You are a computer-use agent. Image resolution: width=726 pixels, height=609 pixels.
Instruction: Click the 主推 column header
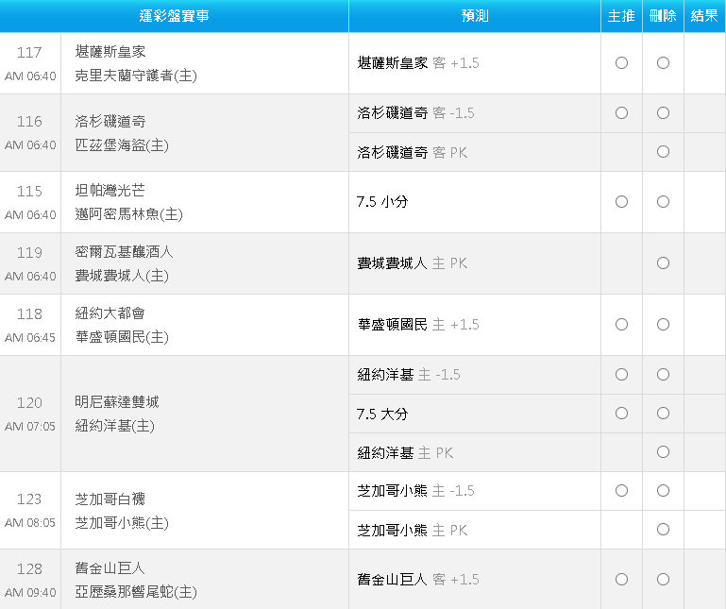pos(621,16)
